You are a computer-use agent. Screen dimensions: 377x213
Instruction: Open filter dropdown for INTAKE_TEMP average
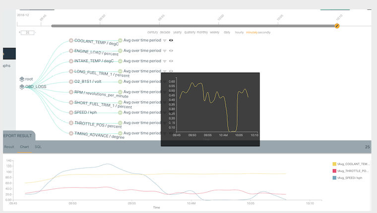165,61
